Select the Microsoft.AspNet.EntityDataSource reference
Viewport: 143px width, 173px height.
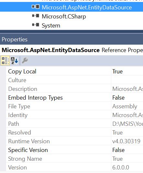[87, 7]
